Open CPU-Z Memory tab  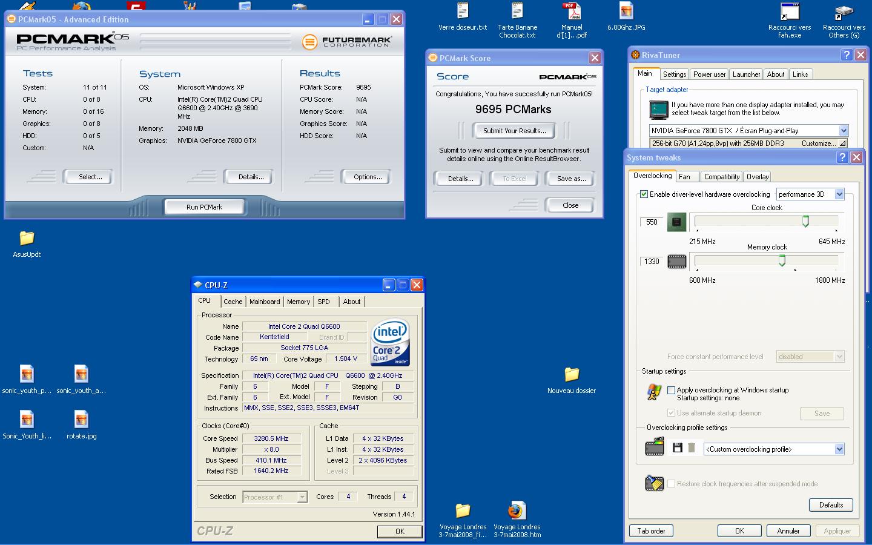pyautogui.click(x=299, y=302)
